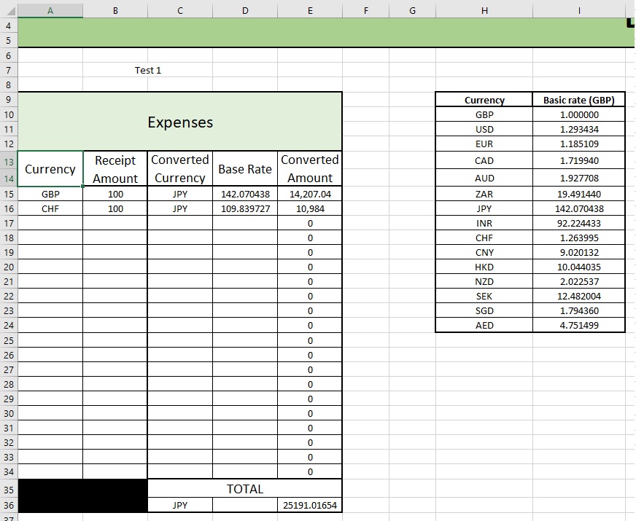Image resolution: width=636 pixels, height=521 pixels.
Task: Select column G header
Action: (x=413, y=10)
